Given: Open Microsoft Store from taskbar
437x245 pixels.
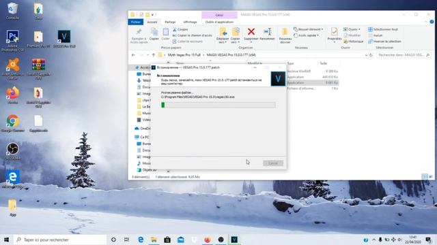Looking at the screenshot, I should click(x=167, y=240).
